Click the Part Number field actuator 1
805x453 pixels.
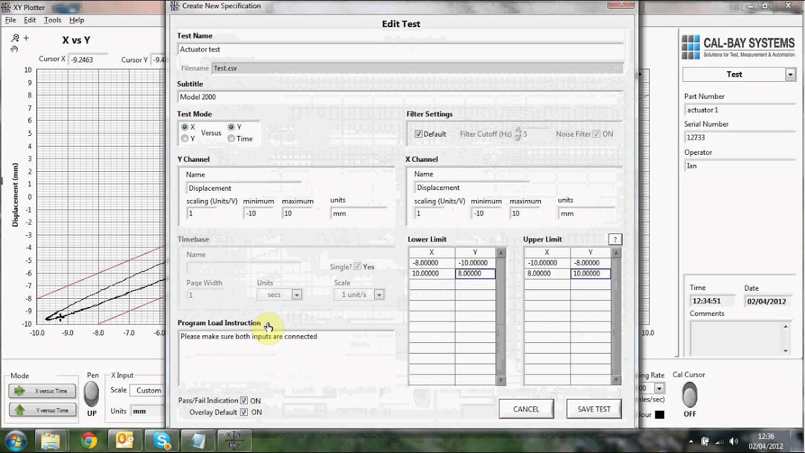pos(740,110)
